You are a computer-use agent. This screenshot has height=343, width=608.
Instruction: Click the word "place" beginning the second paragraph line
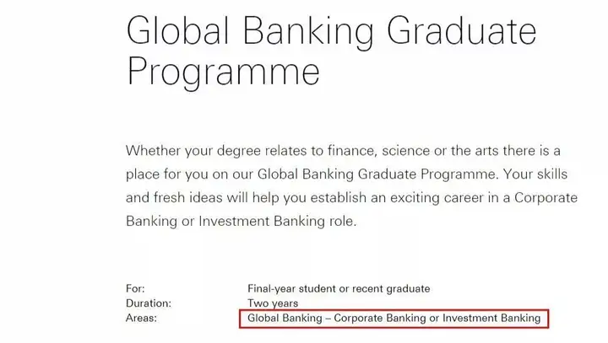click(142, 174)
